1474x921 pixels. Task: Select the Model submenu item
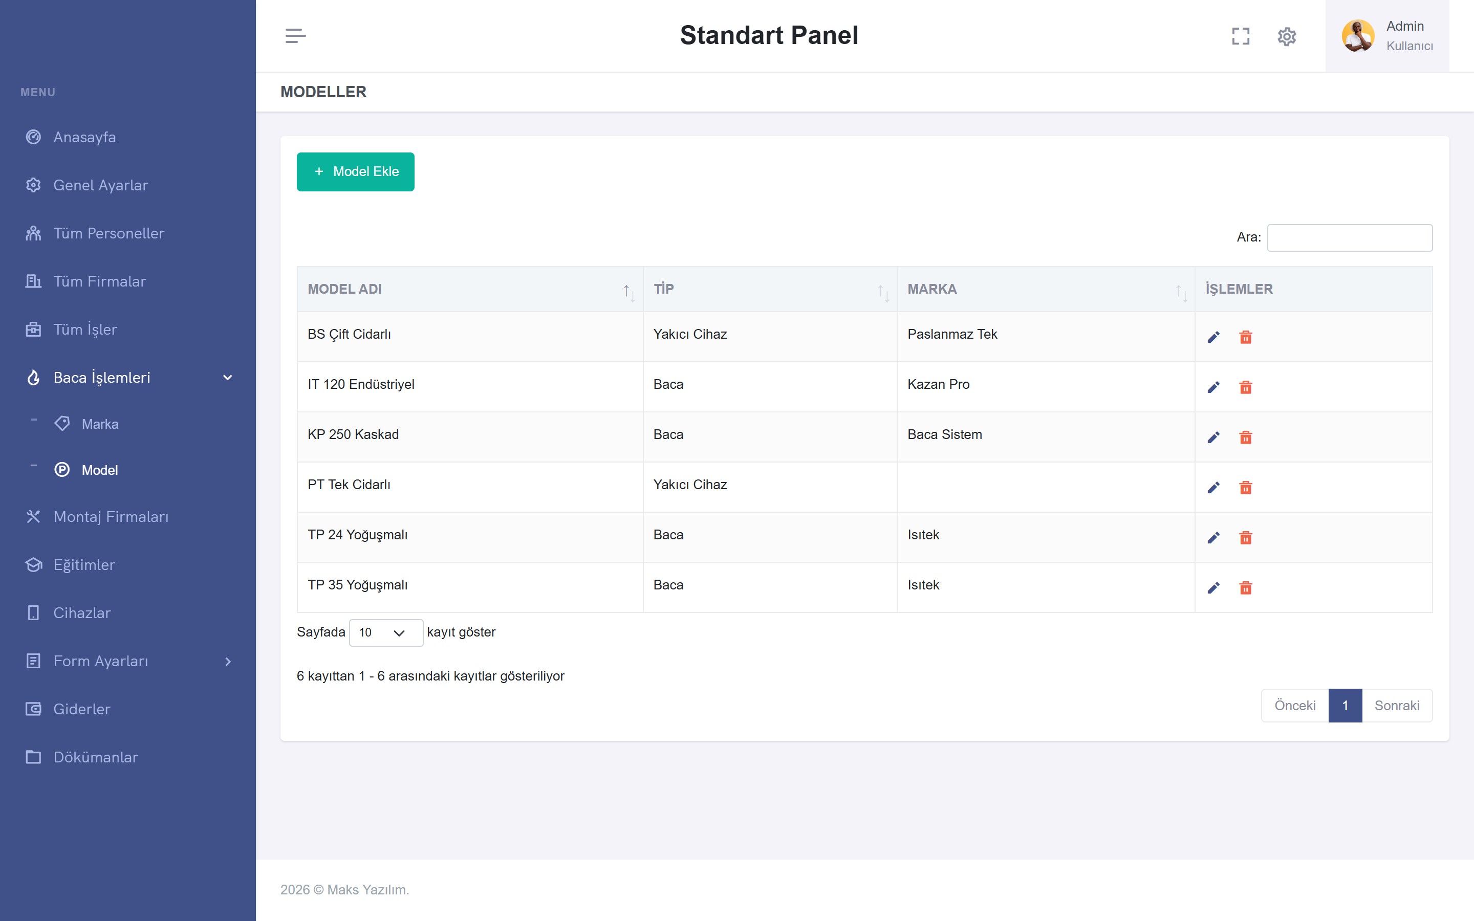click(x=100, y=470)
